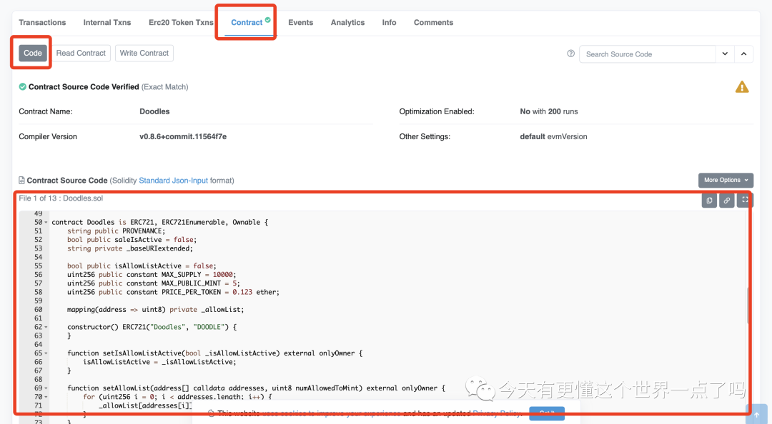Click the PRICE_PER_TOKEN code line 58
Viewport: 772px width, 424px height.
pyautogui.click(x=173, y=292)
